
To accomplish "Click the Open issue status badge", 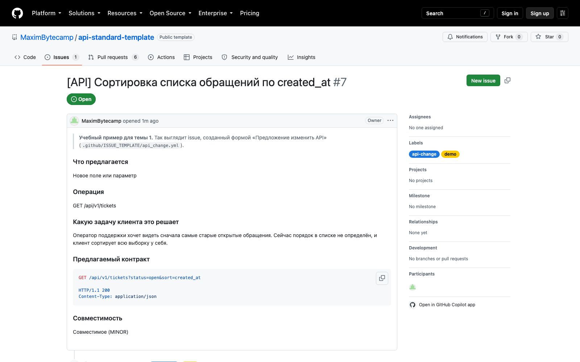I will click(x=81, y=99).
